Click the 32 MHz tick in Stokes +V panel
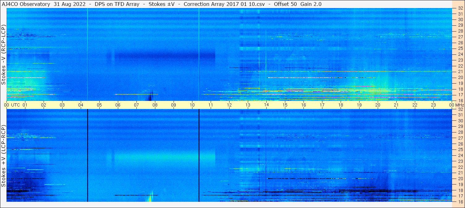Screen dimensions: 465x208 pyautogui.click(x=460, y=109)
